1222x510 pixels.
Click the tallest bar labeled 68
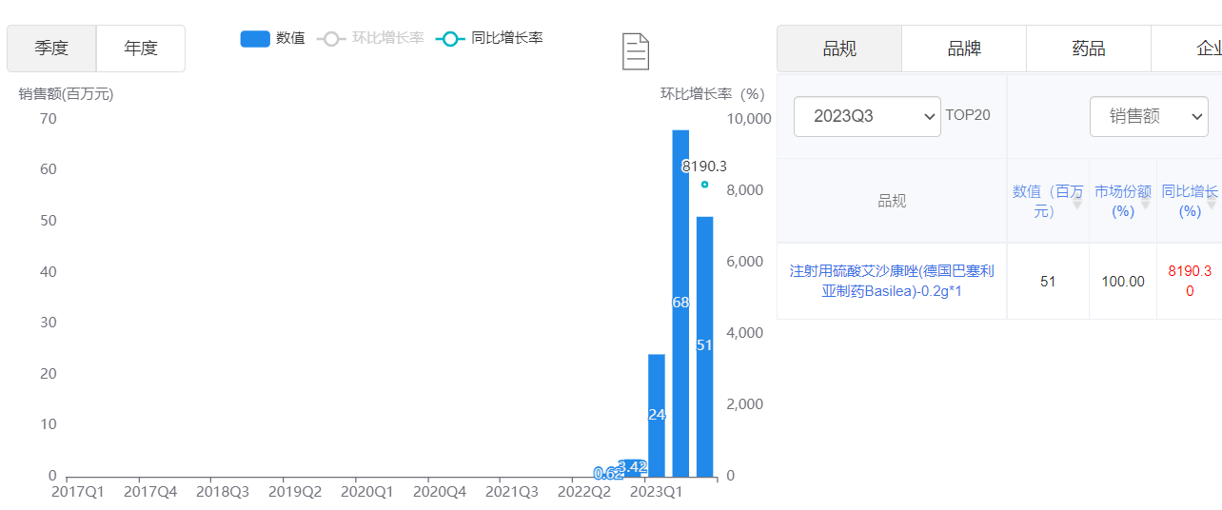pos(680,303)
